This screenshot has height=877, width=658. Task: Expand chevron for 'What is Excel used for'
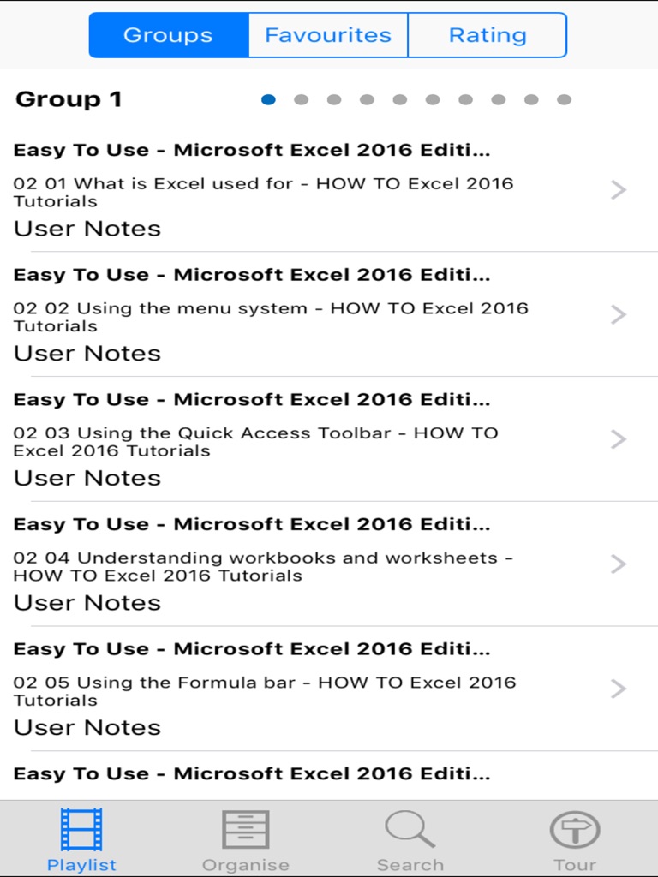point(619,190)
